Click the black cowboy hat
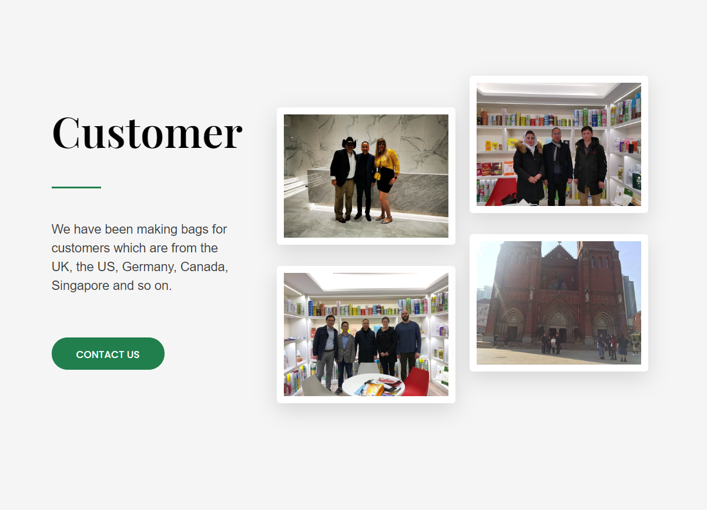Image resolution: width=707 pixels, height=510 pixels. point(349,142)
